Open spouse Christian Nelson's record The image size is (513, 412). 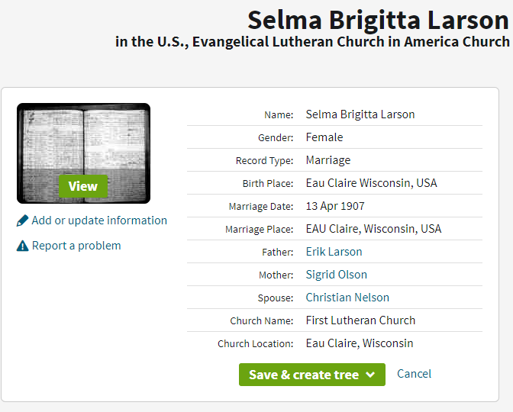(x=347, y=298)
